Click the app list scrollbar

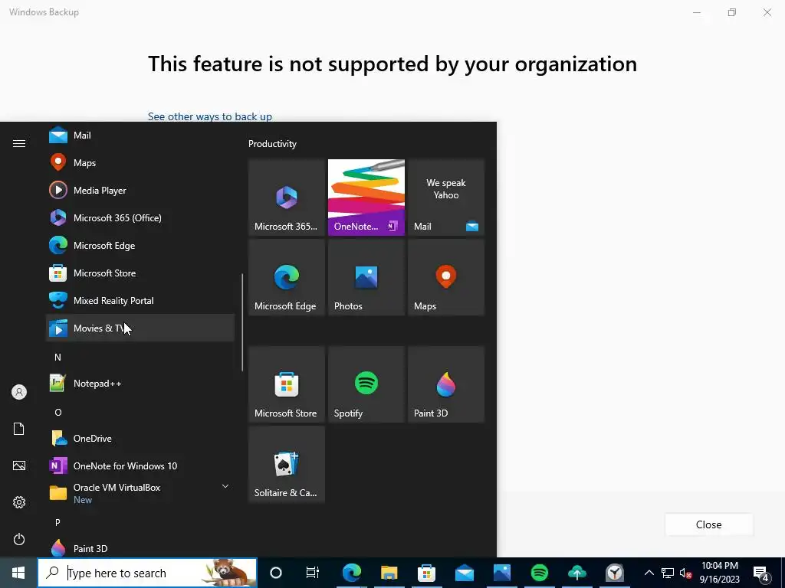pos(242,322)
